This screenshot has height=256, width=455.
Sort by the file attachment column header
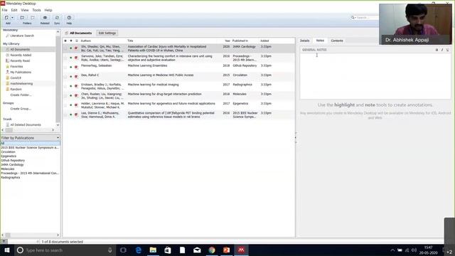pos(77,41)
